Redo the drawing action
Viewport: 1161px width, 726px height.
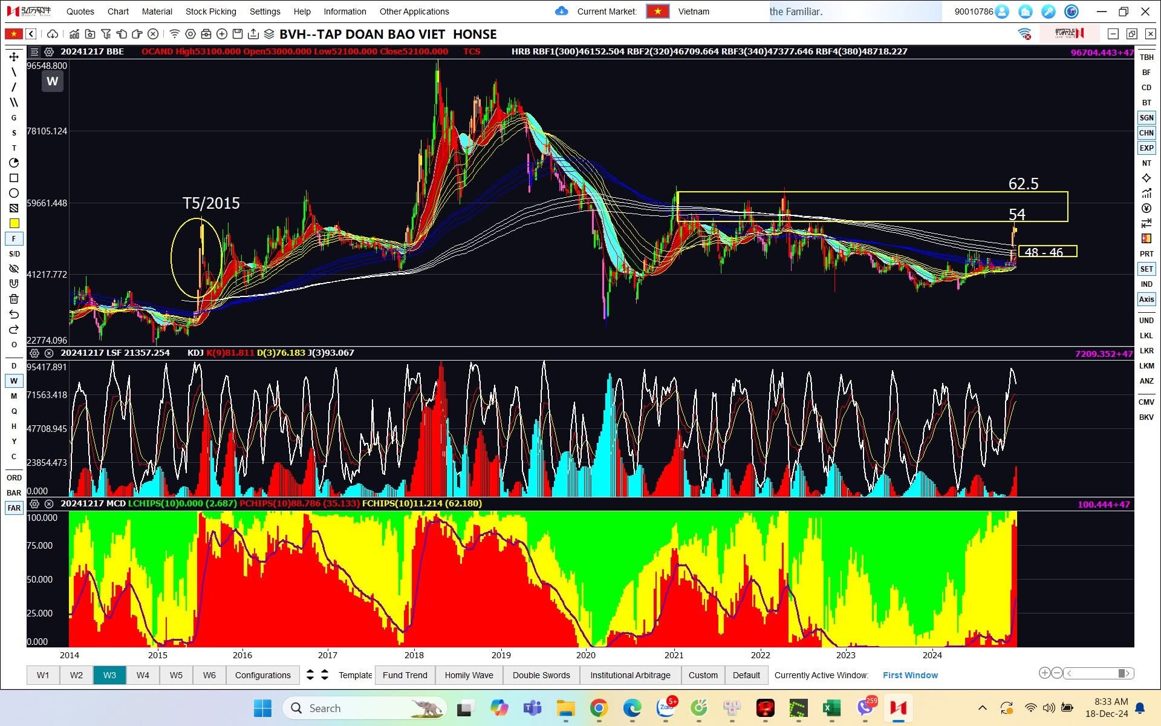click(14, 329)
